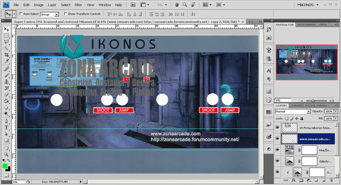This screenshot has height=185, width=341.
Task: Hide the Hue/Saturation adjustment layer
Action: pos(277,150)
